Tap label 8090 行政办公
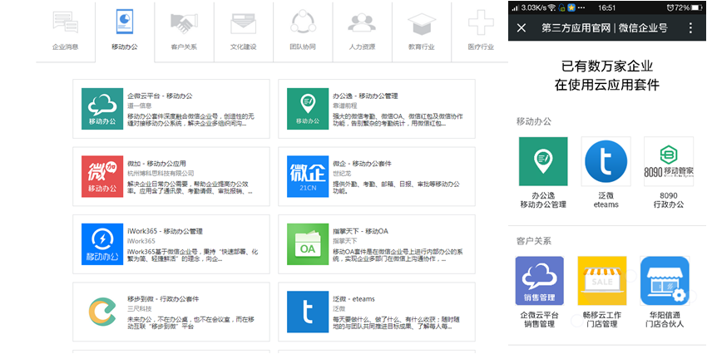The width and height of the screenshot is (707, 354). coord(669,200)
